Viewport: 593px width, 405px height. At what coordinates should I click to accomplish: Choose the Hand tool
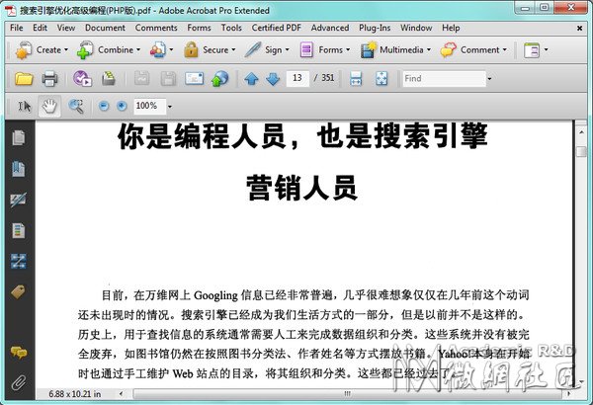pos(49,107)
